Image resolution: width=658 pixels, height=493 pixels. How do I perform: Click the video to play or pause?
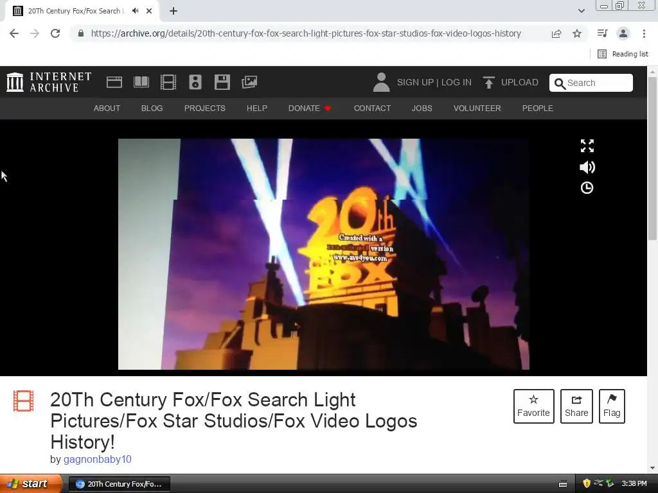coord(324,254)
